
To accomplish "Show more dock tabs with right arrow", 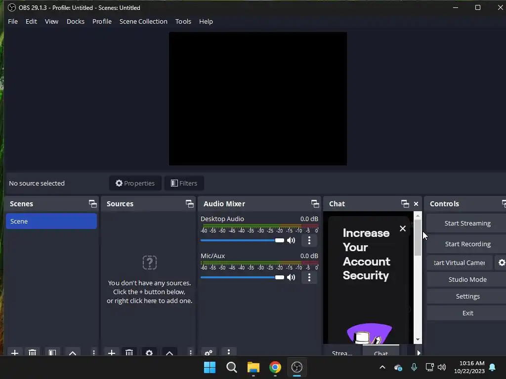I will 419,352.
